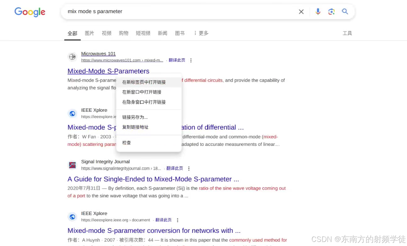Open the Mixed-Mode S-Parameters result link
This screenshot has width=407, height=246.
pyautogui.click(x=108, y=71)
